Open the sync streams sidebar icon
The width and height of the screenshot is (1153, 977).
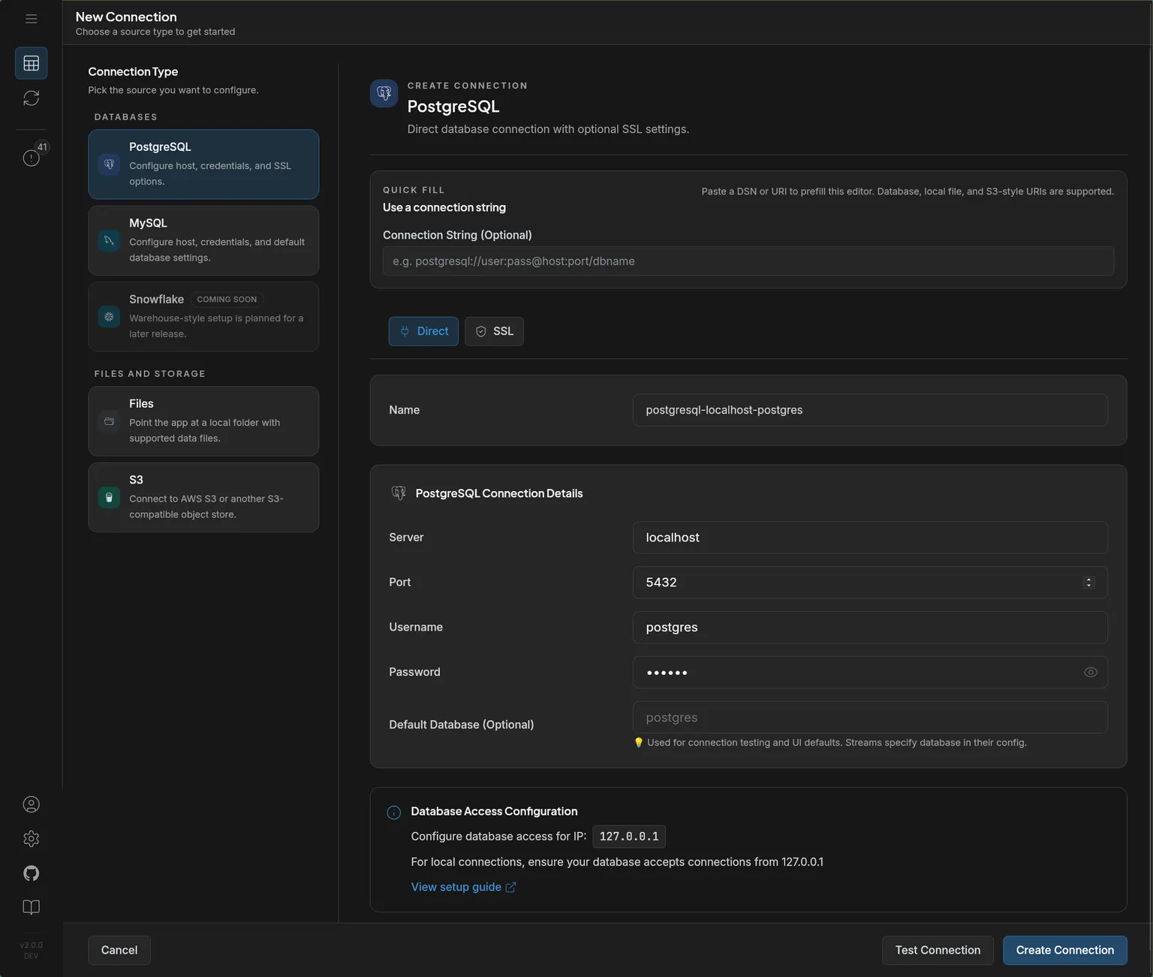click(x=31, y=98)
